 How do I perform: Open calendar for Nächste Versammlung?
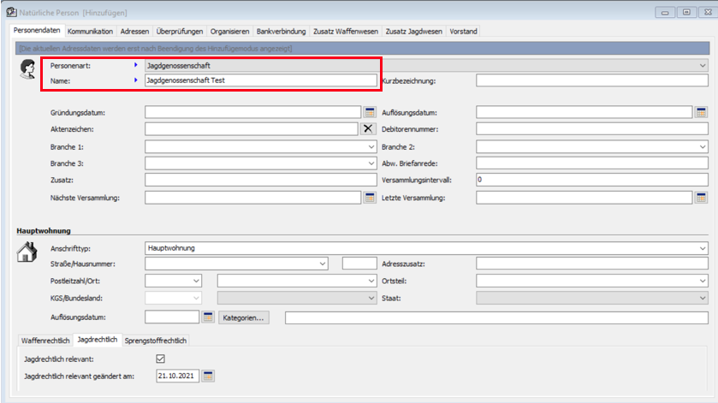(371, 198)
